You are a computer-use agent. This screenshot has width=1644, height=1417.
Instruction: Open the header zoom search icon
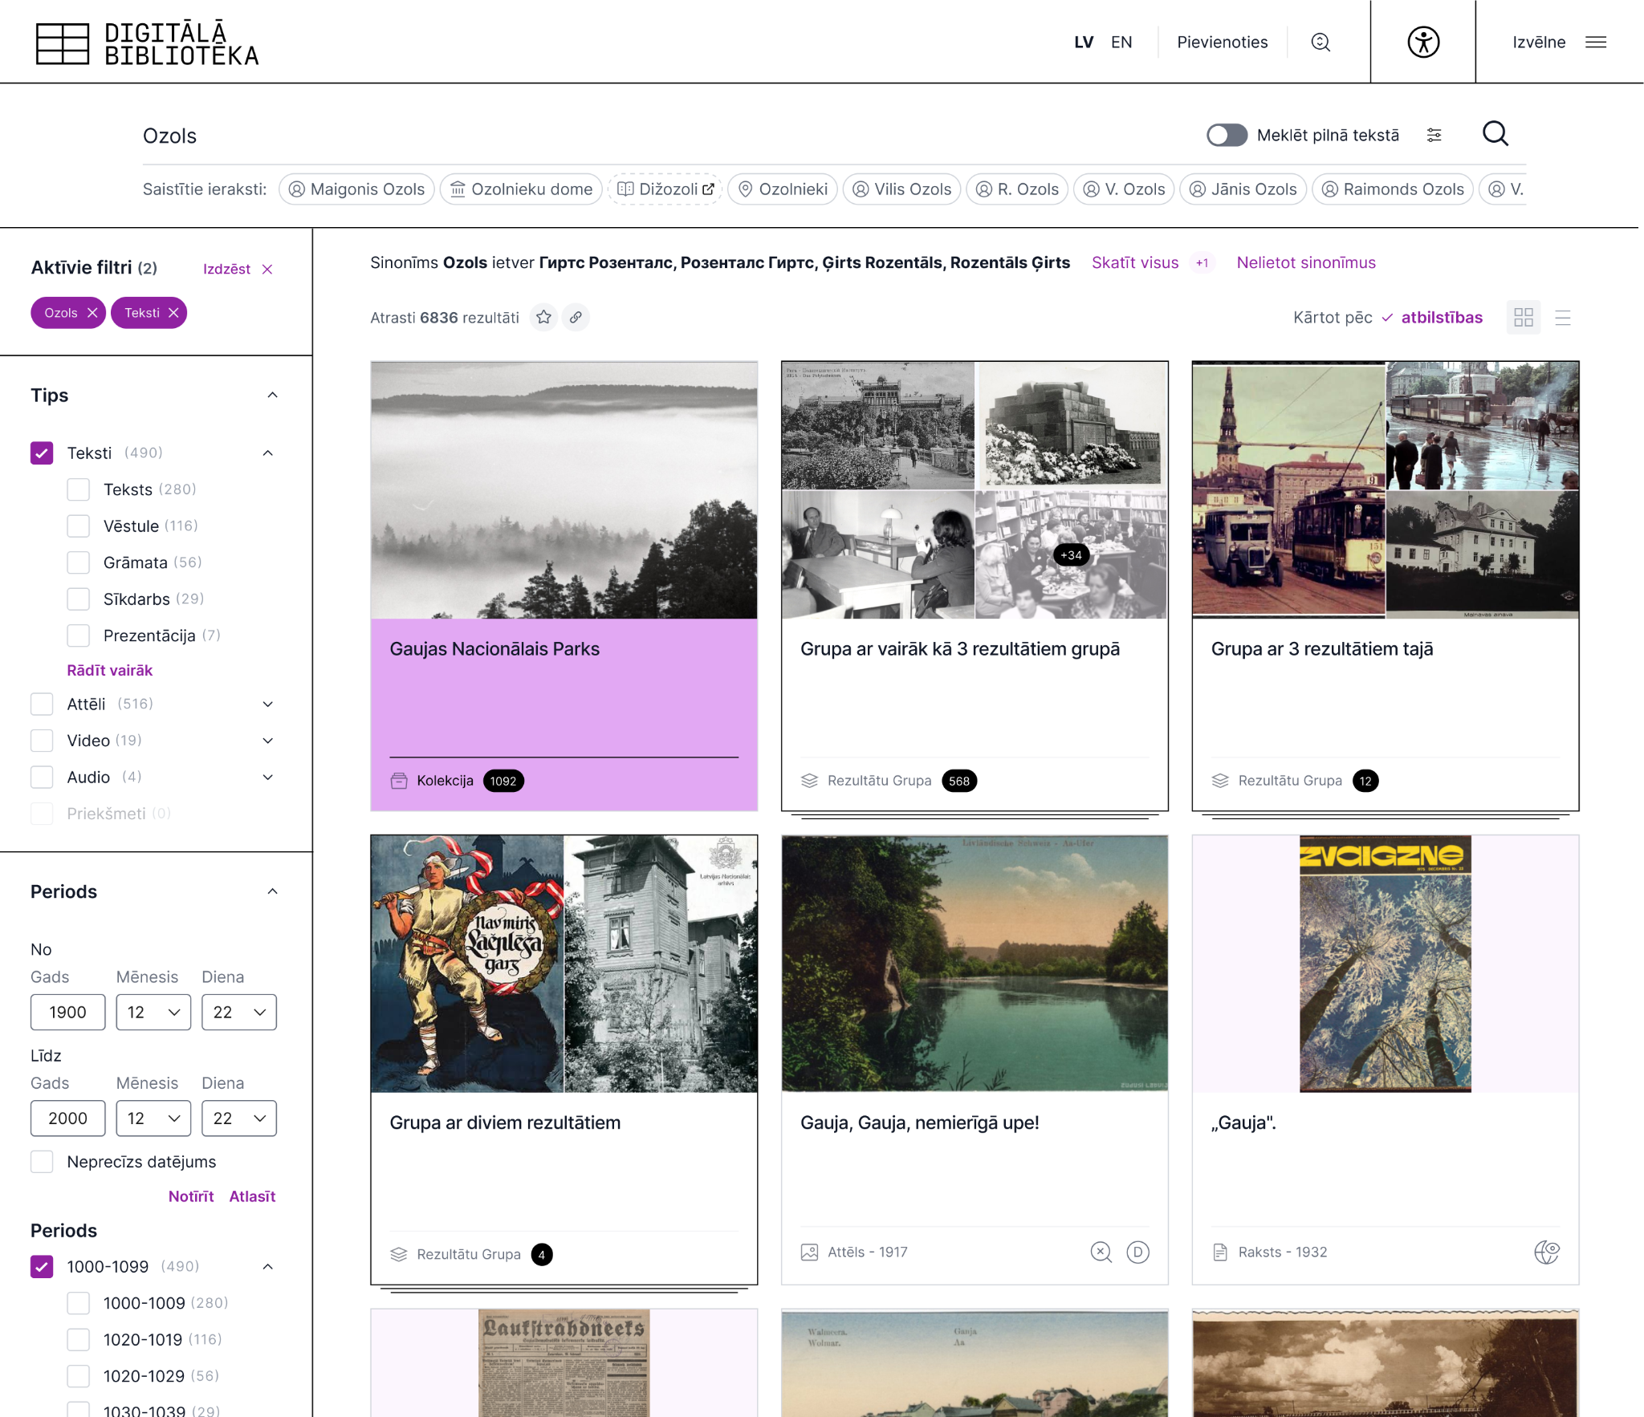(x=1320, y=43)
